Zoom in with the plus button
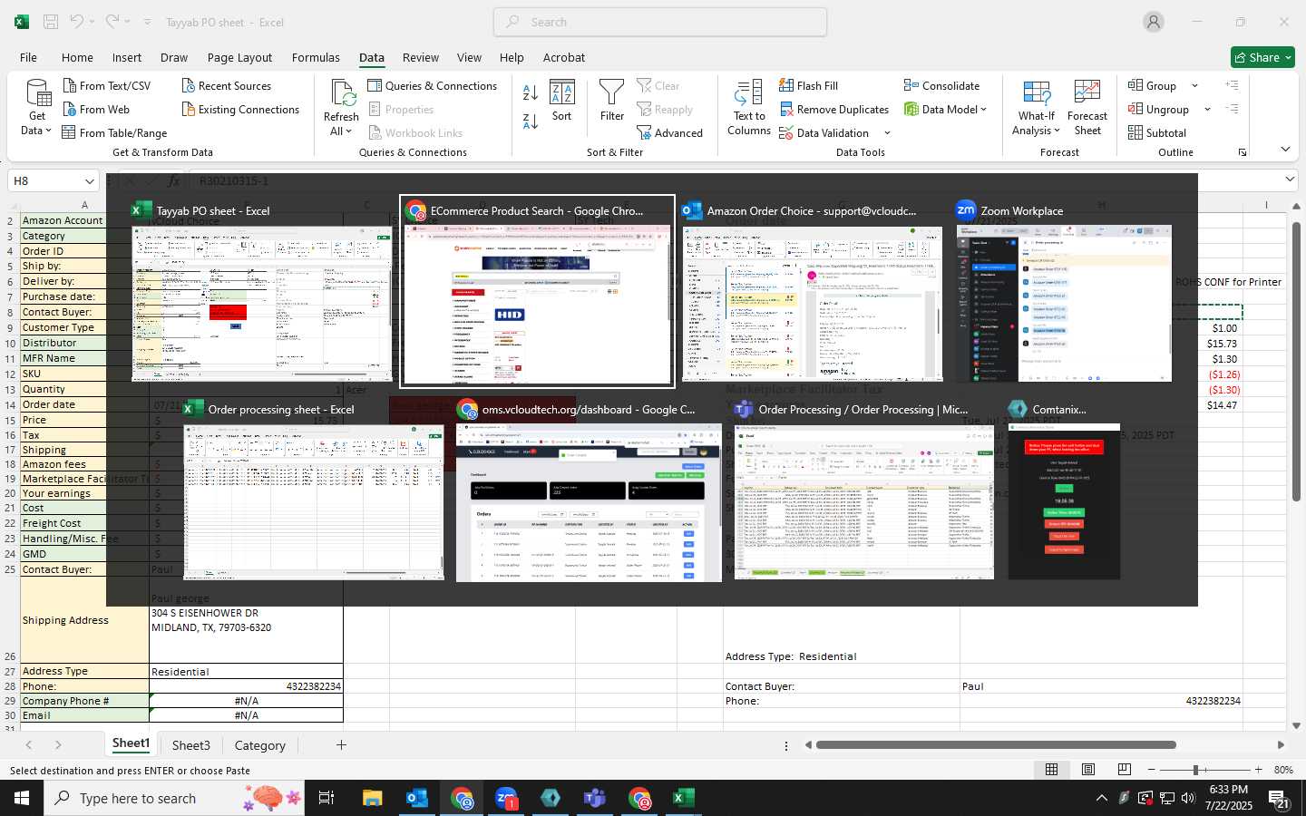The width and height of the screenshot is (1306, 816). (1258, 770)
